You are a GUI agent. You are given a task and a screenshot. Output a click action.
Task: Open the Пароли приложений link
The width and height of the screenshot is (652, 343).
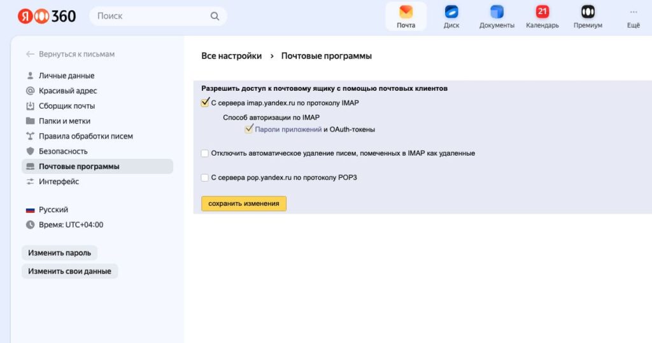[288, 130]
